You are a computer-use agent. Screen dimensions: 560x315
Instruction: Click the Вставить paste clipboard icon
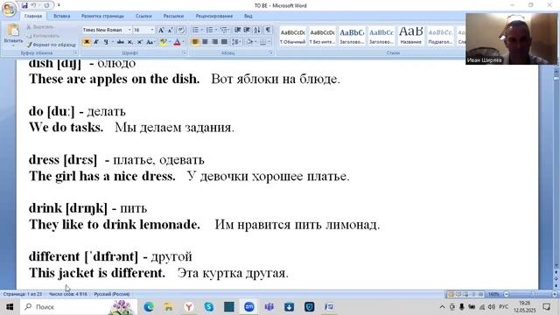click(13, 31)
